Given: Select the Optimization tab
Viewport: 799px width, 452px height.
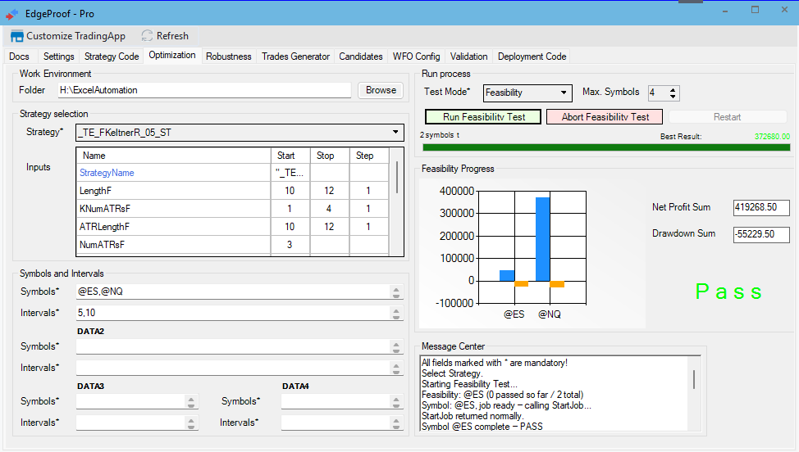Looking at the screenshot, I should [172, 56].
